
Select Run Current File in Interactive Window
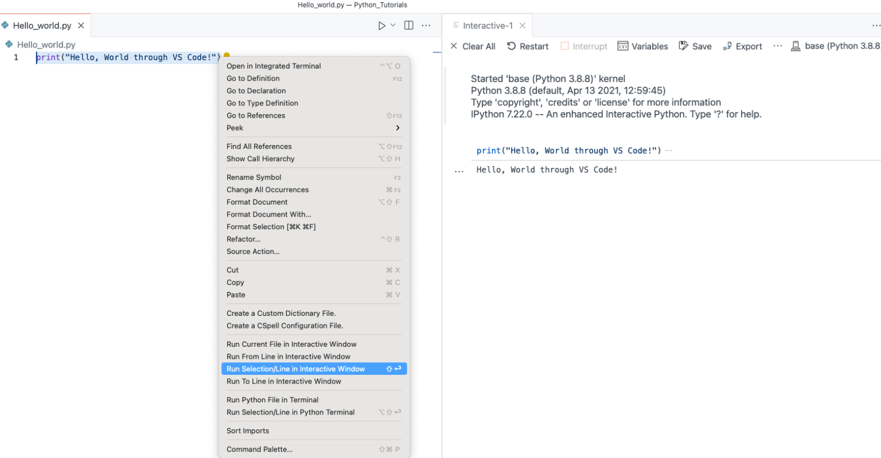pyautogui.click(x=292, y=344)
